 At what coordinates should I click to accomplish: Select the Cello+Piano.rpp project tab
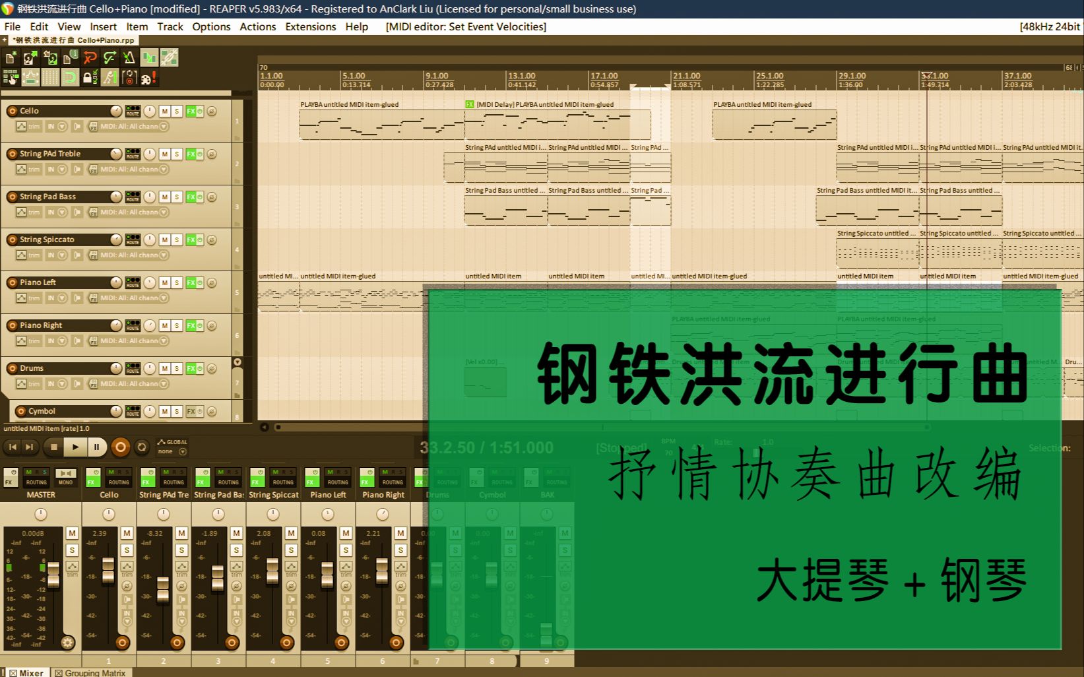click(x=74, y=40)
